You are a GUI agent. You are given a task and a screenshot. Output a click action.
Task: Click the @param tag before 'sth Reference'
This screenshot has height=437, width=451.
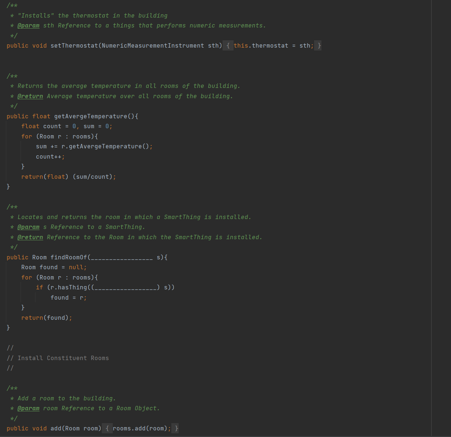[29, 26]
